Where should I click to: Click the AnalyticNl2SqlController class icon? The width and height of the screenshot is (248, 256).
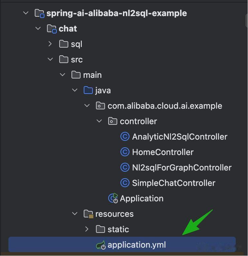pos(125,137)
